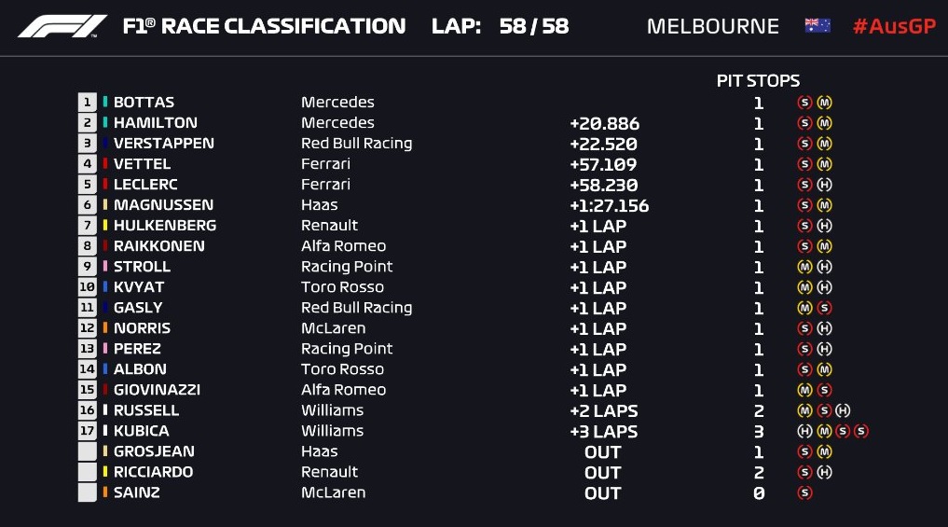Click the hard tyre icon in Kubica's row

coord(804,431)
